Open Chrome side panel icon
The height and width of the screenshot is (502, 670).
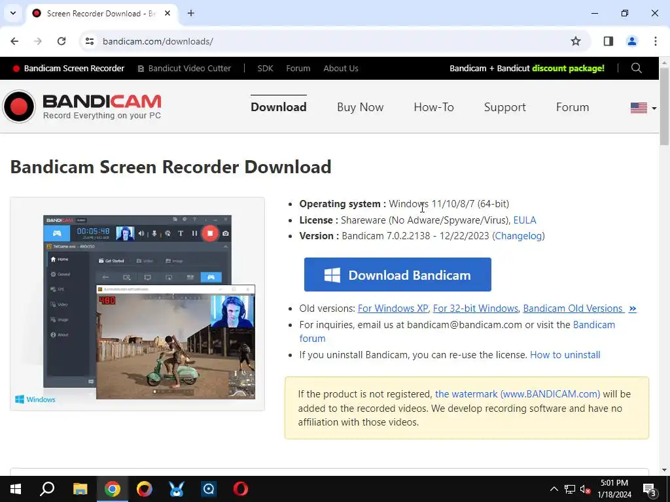click(608, 41)
